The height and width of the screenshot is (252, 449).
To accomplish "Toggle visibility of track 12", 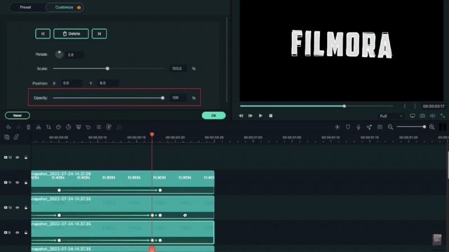I will [x=17, y=158].
